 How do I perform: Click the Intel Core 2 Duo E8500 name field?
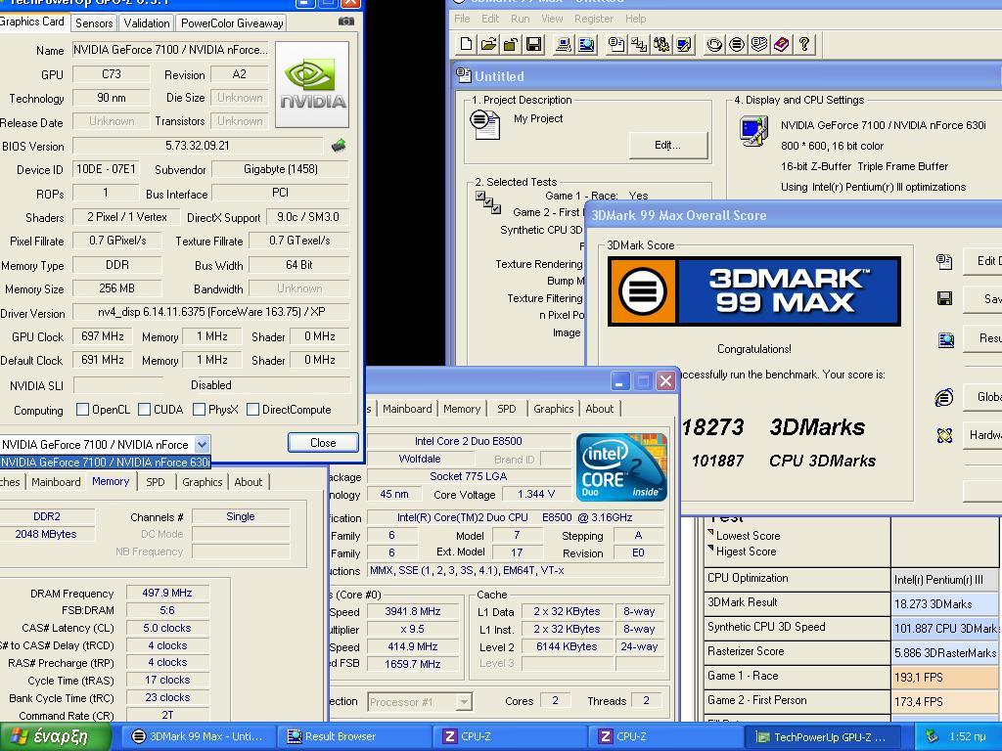point(468,441)
